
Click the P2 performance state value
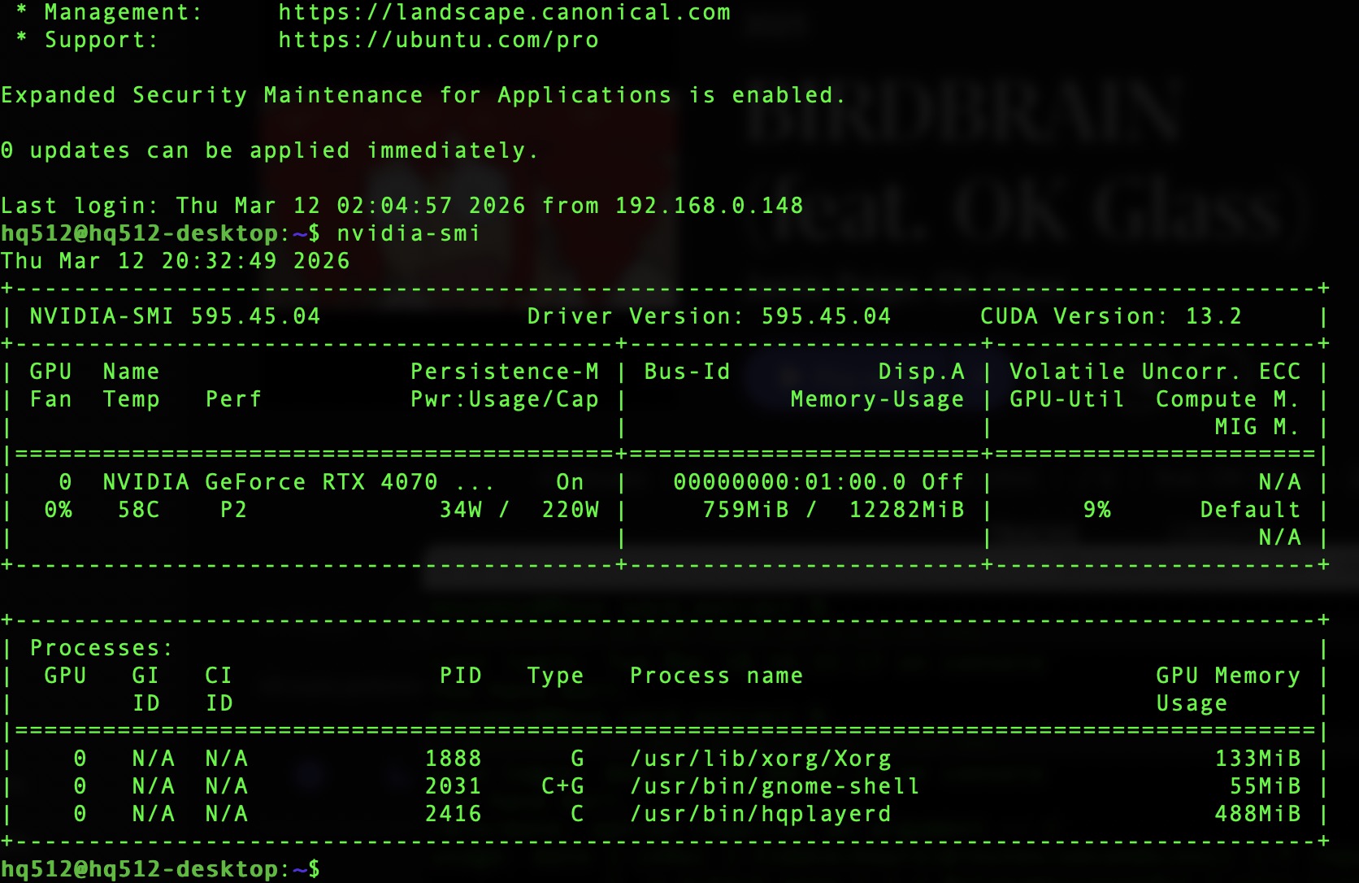(233, 511)
